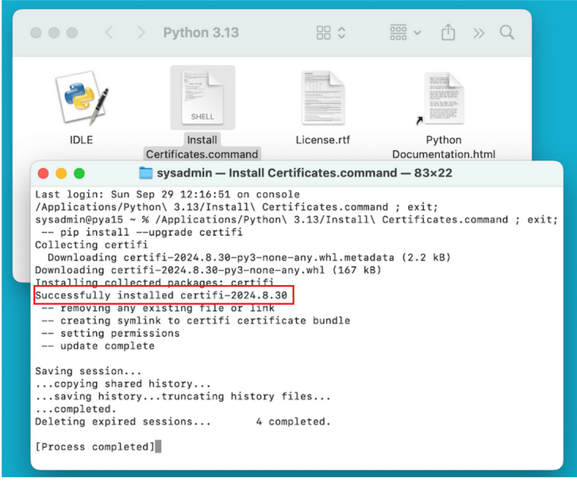Click the '[Process completed]' line
Image resolution: width=577 pixels, height=482 pixels.
[94, 447]
